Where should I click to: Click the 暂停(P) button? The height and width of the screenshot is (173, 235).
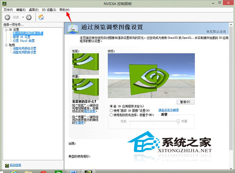(x=185, y=102)
